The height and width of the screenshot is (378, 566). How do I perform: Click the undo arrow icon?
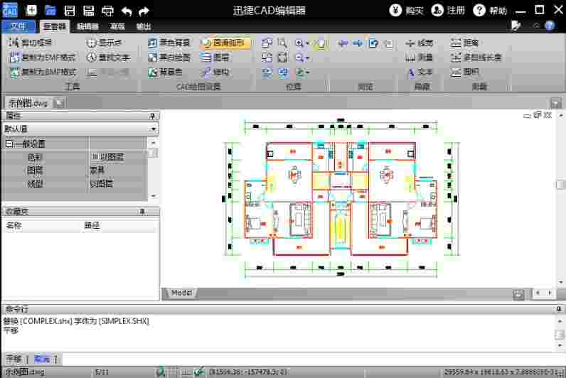pos(127,11)
